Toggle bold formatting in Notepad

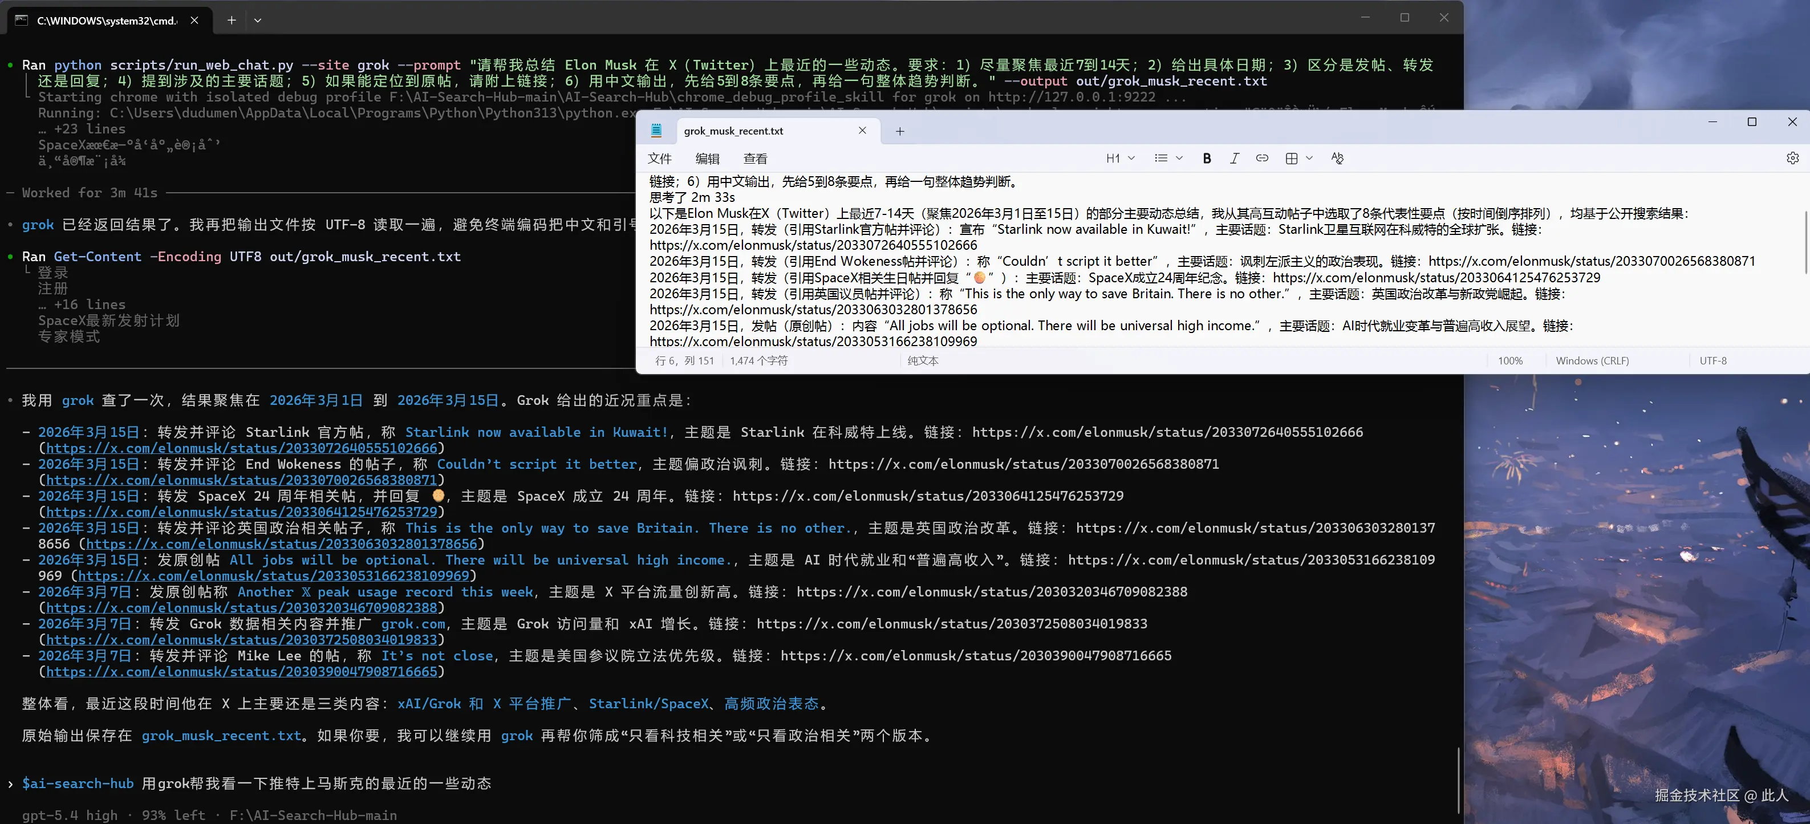[1207, 159]
